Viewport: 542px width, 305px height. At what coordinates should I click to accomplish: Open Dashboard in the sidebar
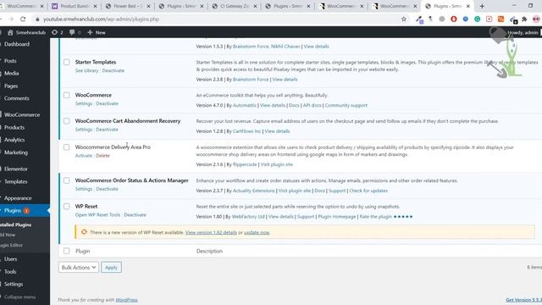pyautogui.click(x=17, y=44)
